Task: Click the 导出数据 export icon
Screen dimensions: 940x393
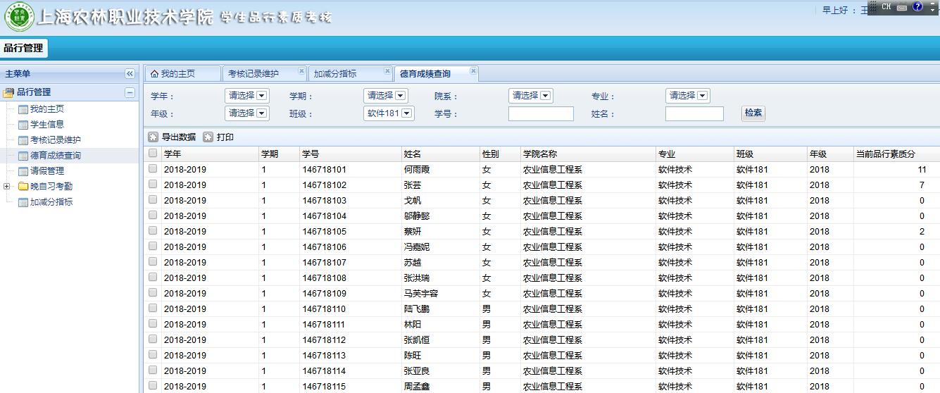Action: click(x=153, y=137)
